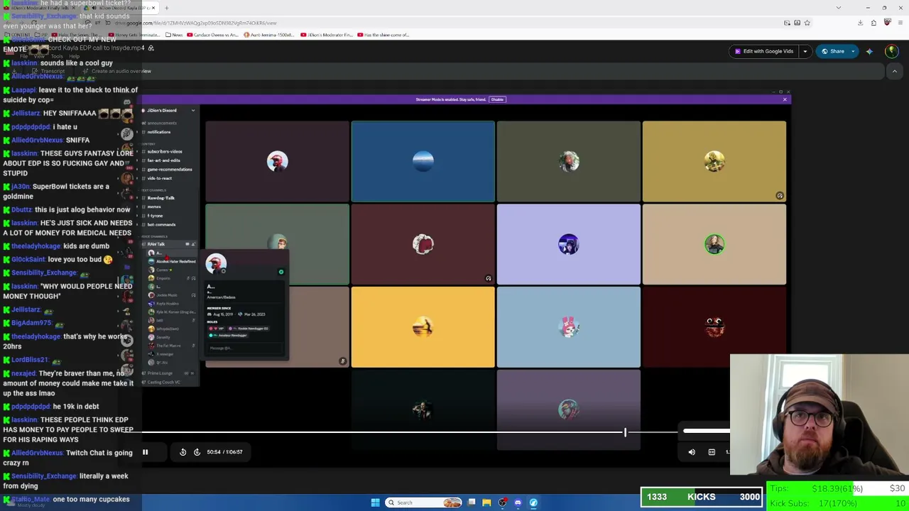Screen dimensions: 909x511
Task: Collapse the header with the chevron arrow
Action: click(x=894, y=71)
